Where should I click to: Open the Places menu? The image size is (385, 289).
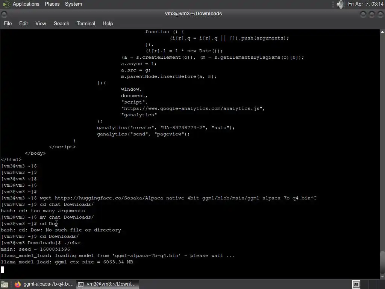(52, 4)
